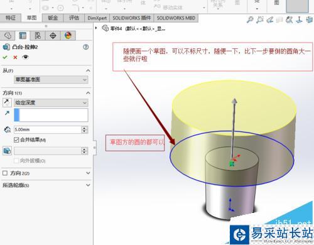Click the part name 零件4 in breadcrumb
This screenshot has width=314, height=245.
(x=116, y=28)
